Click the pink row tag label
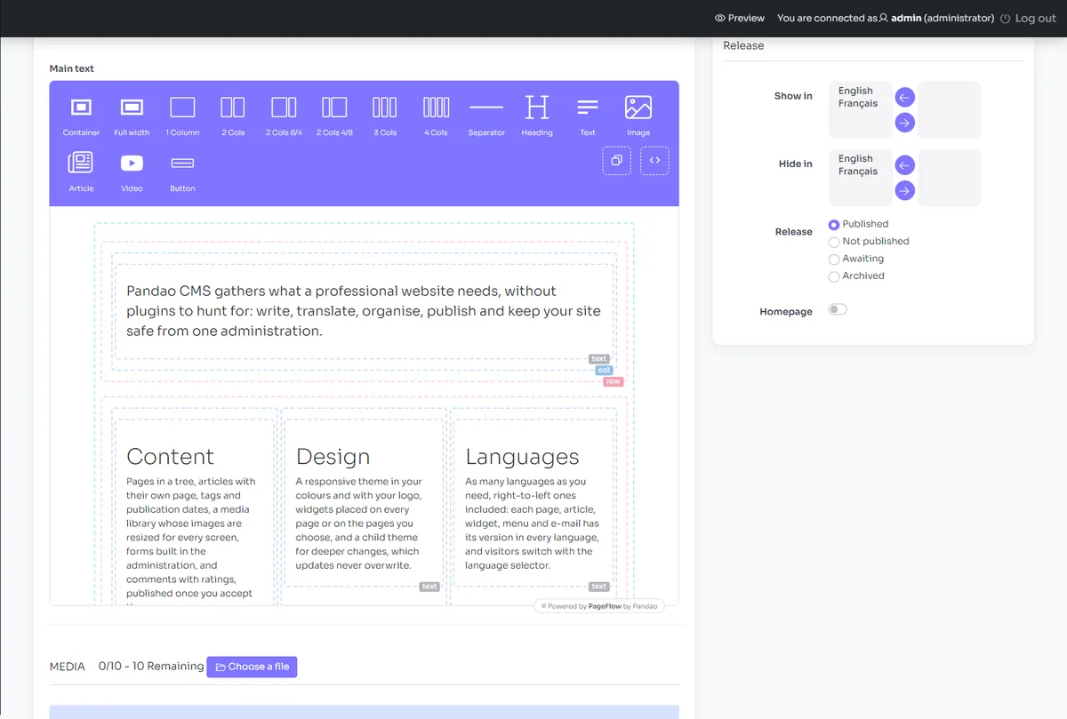This screenshot has height=719, width=1067. click(x=613, y=381)
